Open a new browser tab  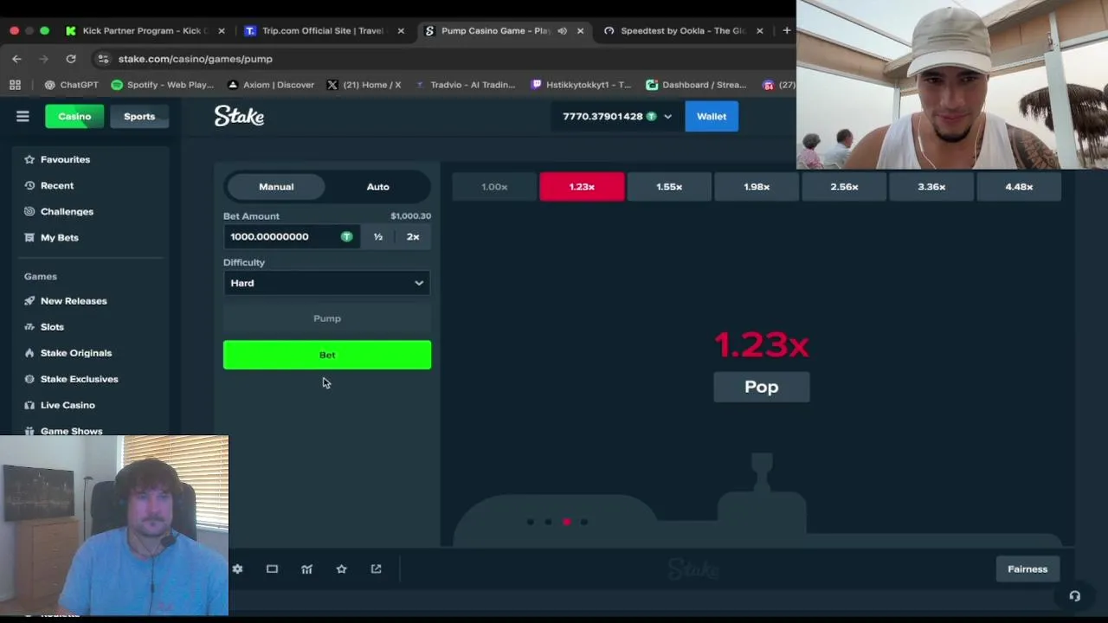(786, 30)
